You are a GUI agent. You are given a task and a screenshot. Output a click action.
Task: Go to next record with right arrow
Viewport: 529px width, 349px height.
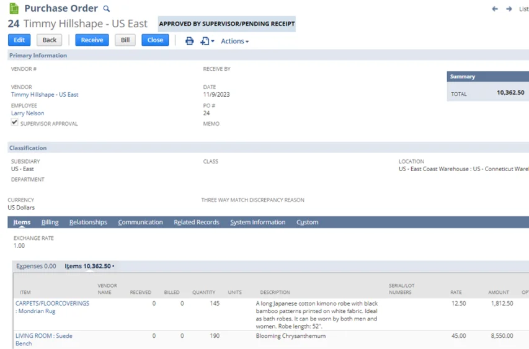coord(509,9)
